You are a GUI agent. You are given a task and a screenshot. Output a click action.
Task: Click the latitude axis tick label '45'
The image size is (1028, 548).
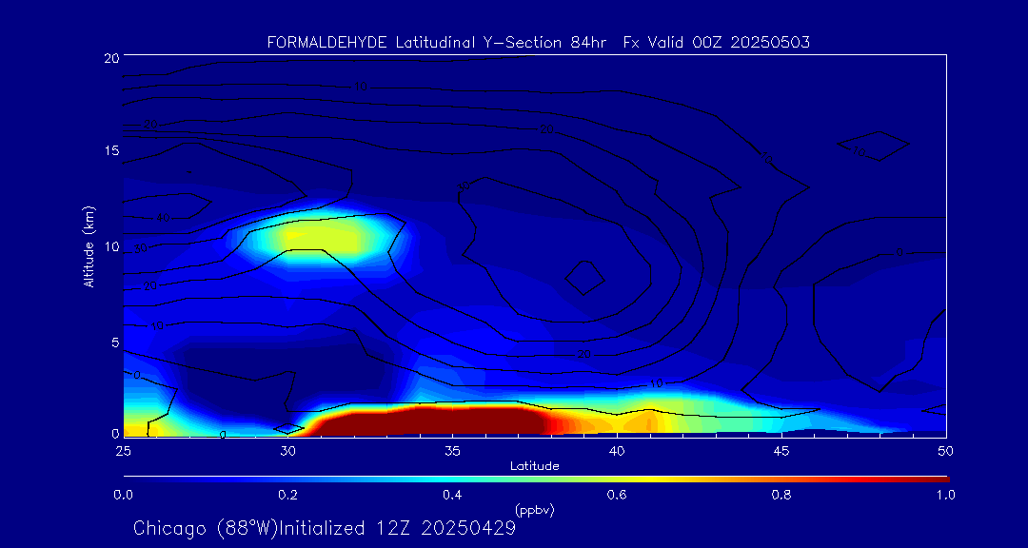[781, 451]
